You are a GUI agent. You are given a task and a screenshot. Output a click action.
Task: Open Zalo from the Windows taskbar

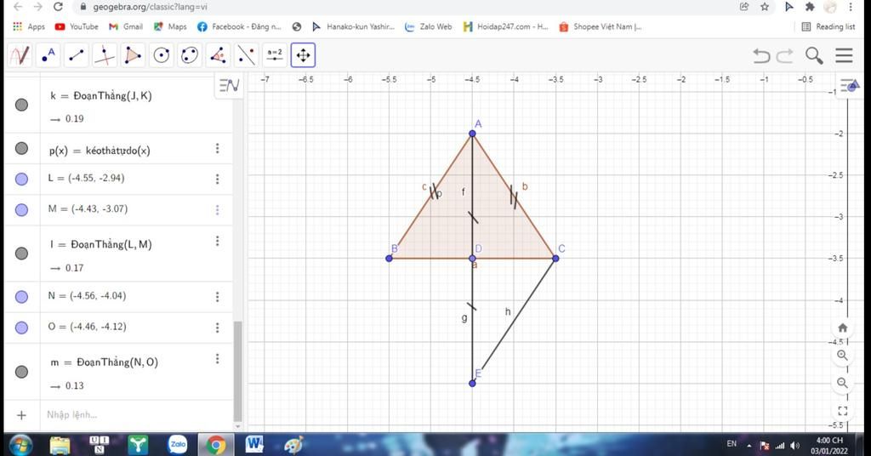(x=178, y=444)
